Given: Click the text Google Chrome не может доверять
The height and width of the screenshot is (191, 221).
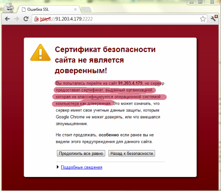Looking at the screenshot, I should (x=89, y=117).
